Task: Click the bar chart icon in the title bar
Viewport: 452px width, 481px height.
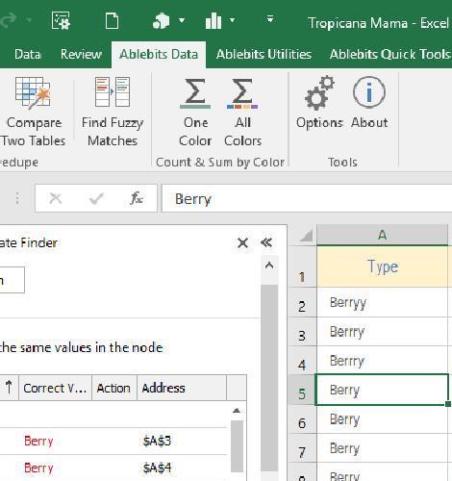Action: (x=213, y=20)
